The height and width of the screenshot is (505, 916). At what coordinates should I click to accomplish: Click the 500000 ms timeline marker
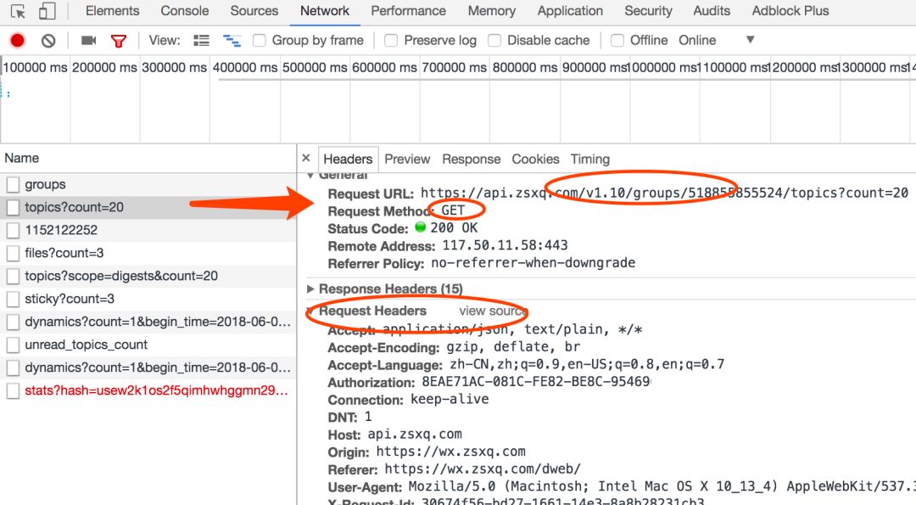(315, 68)
